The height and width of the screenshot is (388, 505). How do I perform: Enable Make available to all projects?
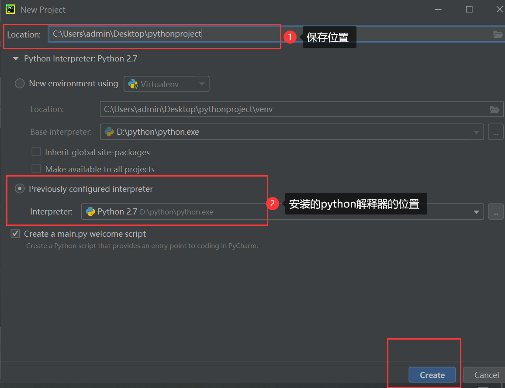(x=36, y=169)
